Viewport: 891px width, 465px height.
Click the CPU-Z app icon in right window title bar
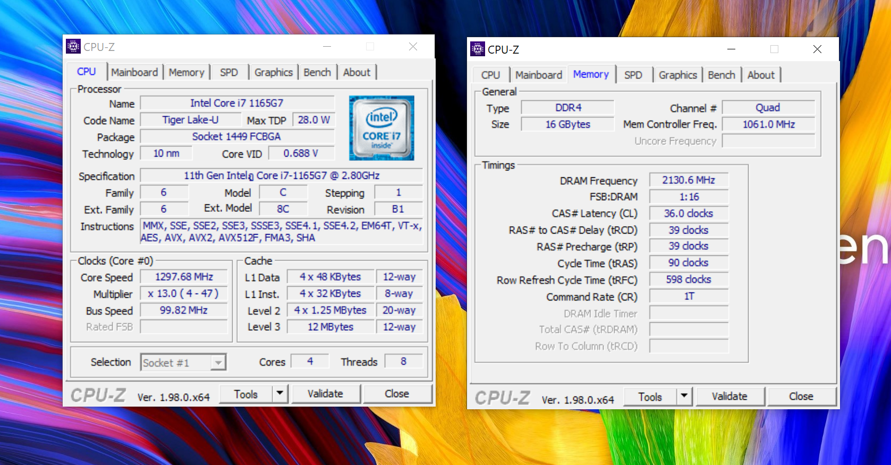pyautogui.click(x=478, y=49)
